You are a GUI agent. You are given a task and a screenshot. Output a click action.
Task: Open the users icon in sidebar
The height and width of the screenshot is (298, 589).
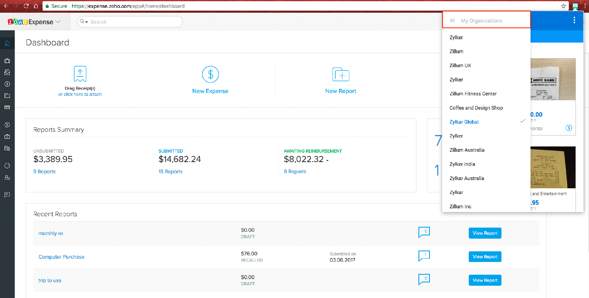[x=7, y=178]
